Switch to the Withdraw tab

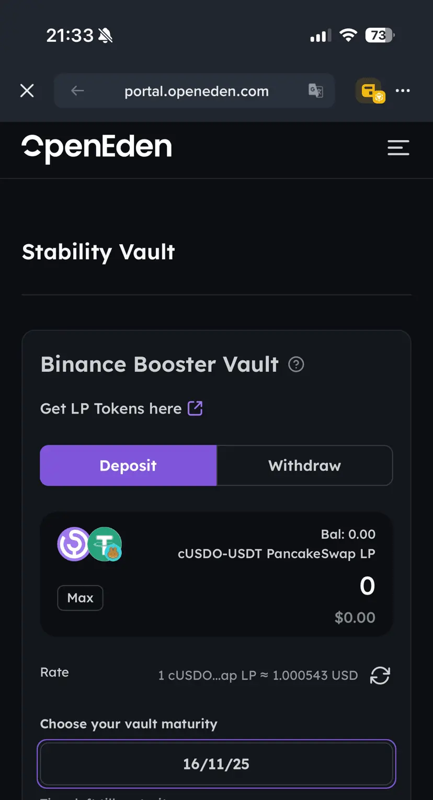304,465
